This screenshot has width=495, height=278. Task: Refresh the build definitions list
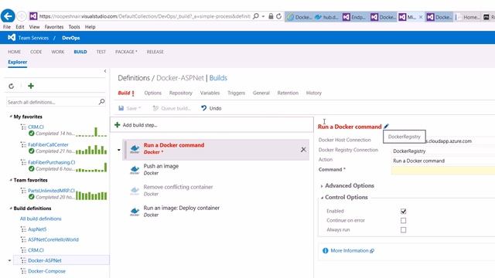click(x=12, y=86)
